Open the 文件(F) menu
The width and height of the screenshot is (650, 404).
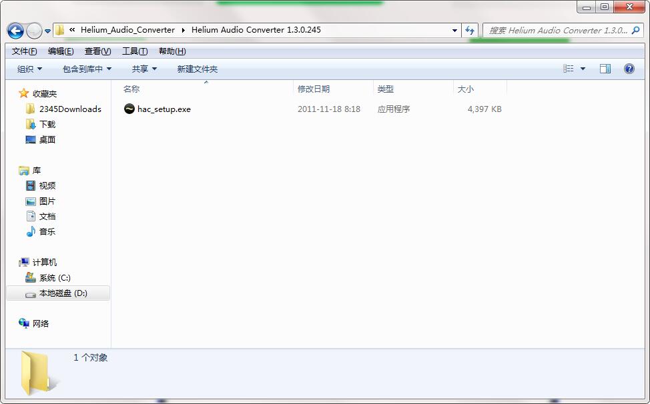(x=24, y=51)
